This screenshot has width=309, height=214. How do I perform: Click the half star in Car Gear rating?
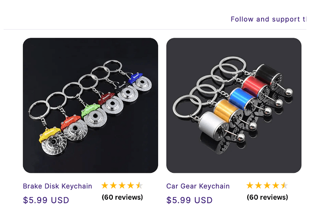(x=284, y=185)
